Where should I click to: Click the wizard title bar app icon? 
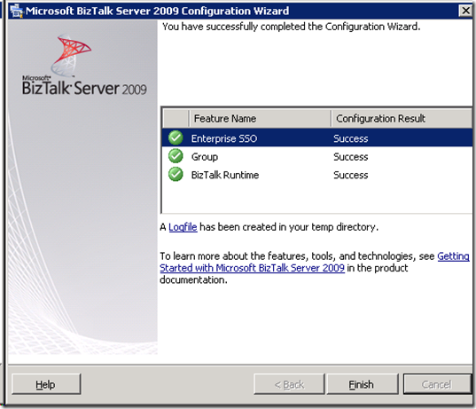[16, 12]
